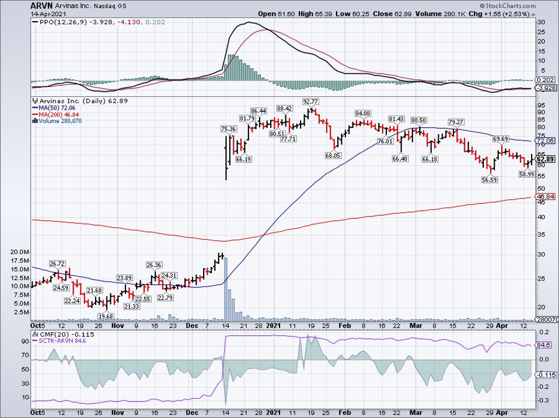Click the 68.05 low price label

[x=333, y=156]
